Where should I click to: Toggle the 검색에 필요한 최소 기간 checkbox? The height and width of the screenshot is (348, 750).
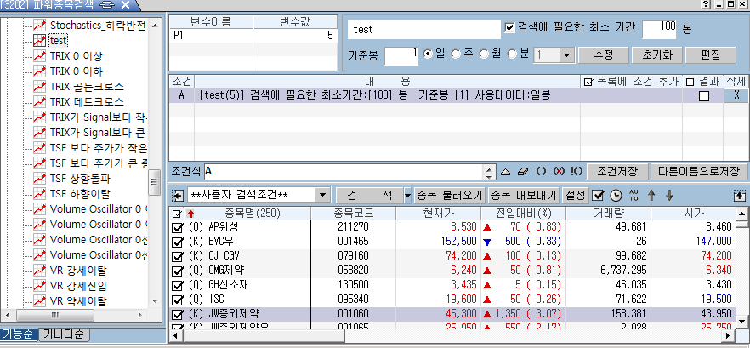(x=510, y=27)
